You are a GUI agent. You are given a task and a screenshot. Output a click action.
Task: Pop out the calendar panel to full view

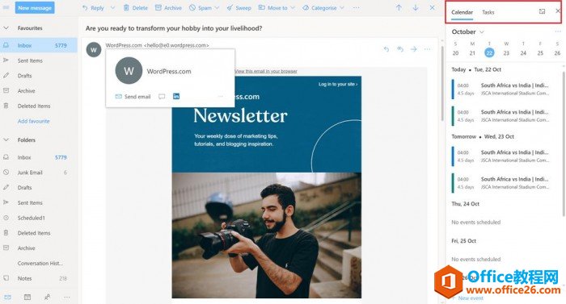(542, 11)
